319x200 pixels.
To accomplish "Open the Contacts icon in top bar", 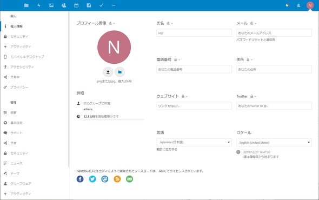I will [x=64, y=5].
